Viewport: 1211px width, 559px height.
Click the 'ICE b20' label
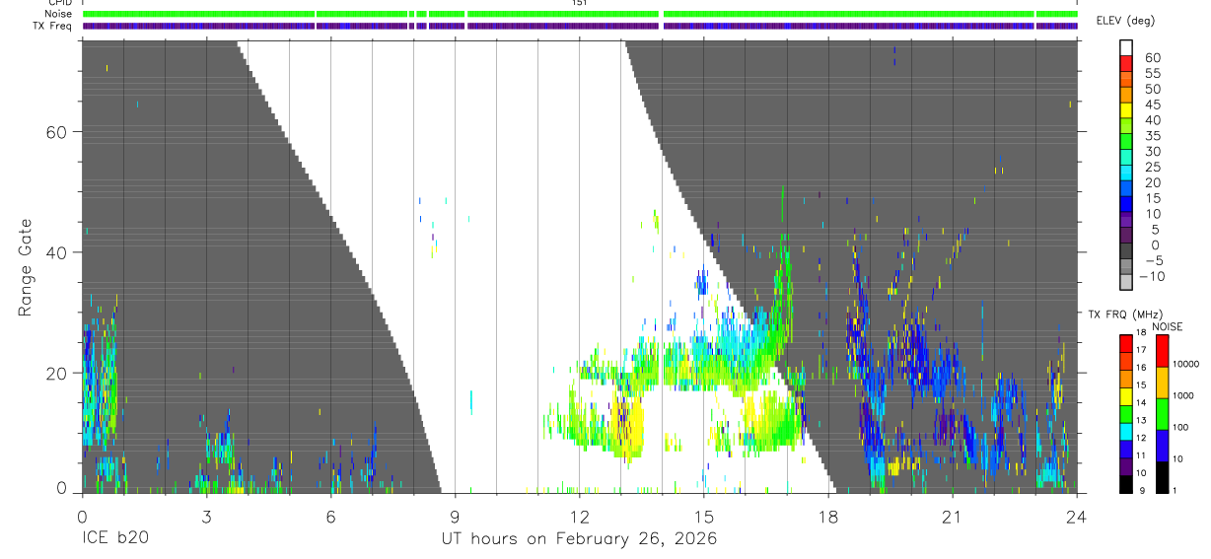[114, 539]
